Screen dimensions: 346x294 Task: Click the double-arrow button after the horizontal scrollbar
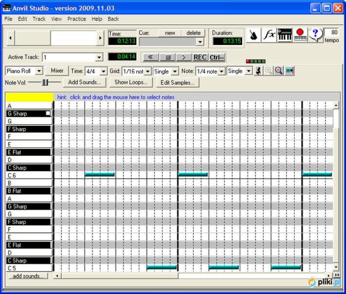pos(337,275)
